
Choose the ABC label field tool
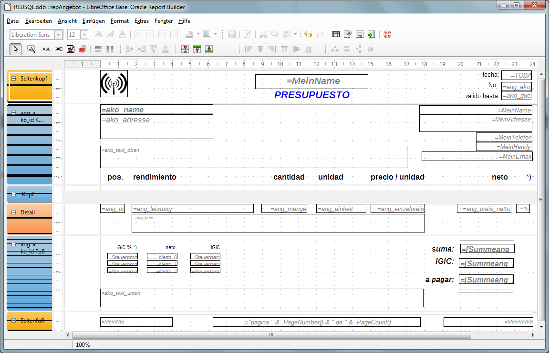coord(46,49)
